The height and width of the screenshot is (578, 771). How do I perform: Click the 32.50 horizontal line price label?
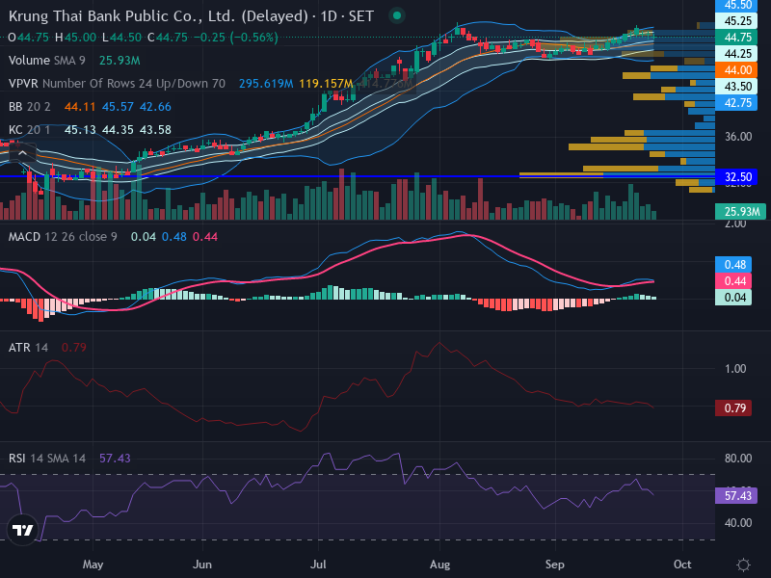736,177
